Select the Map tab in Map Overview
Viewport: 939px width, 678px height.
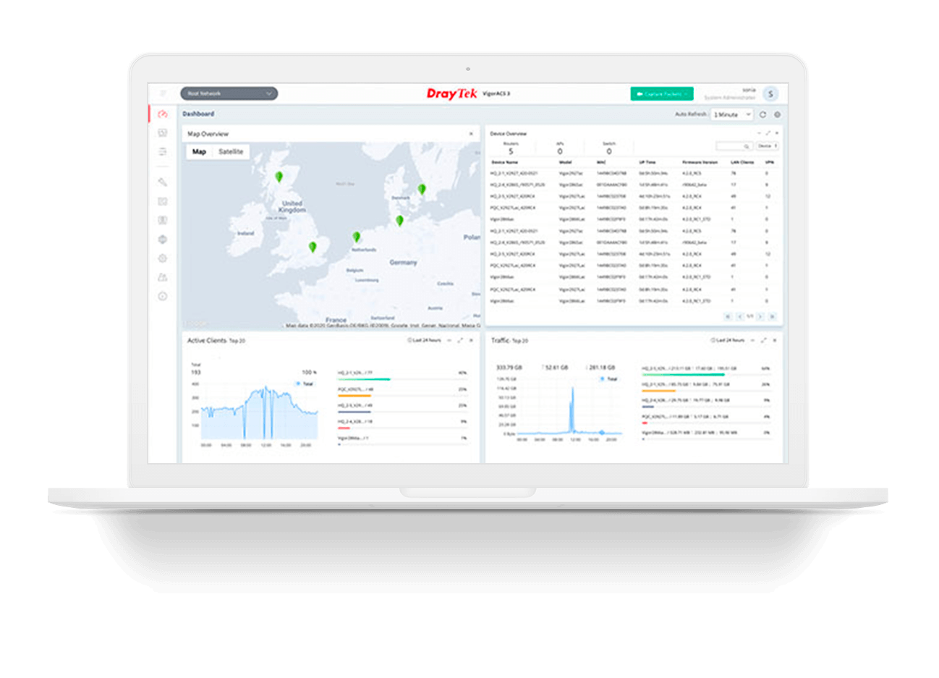tap(200, 152)
